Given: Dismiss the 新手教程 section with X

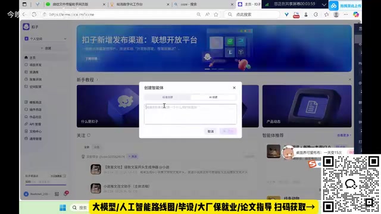Looking at the screenshot, I should 349,79.
